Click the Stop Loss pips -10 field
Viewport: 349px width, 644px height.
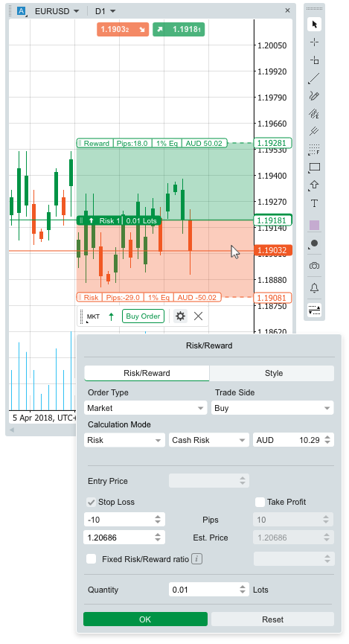[x=124, y=520]
